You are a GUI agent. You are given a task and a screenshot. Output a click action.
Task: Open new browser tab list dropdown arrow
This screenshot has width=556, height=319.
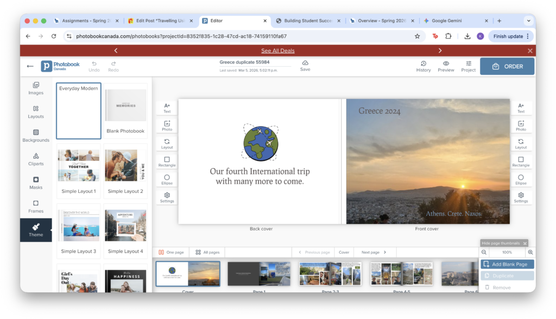pyautogui.click(x=528, y=21)
